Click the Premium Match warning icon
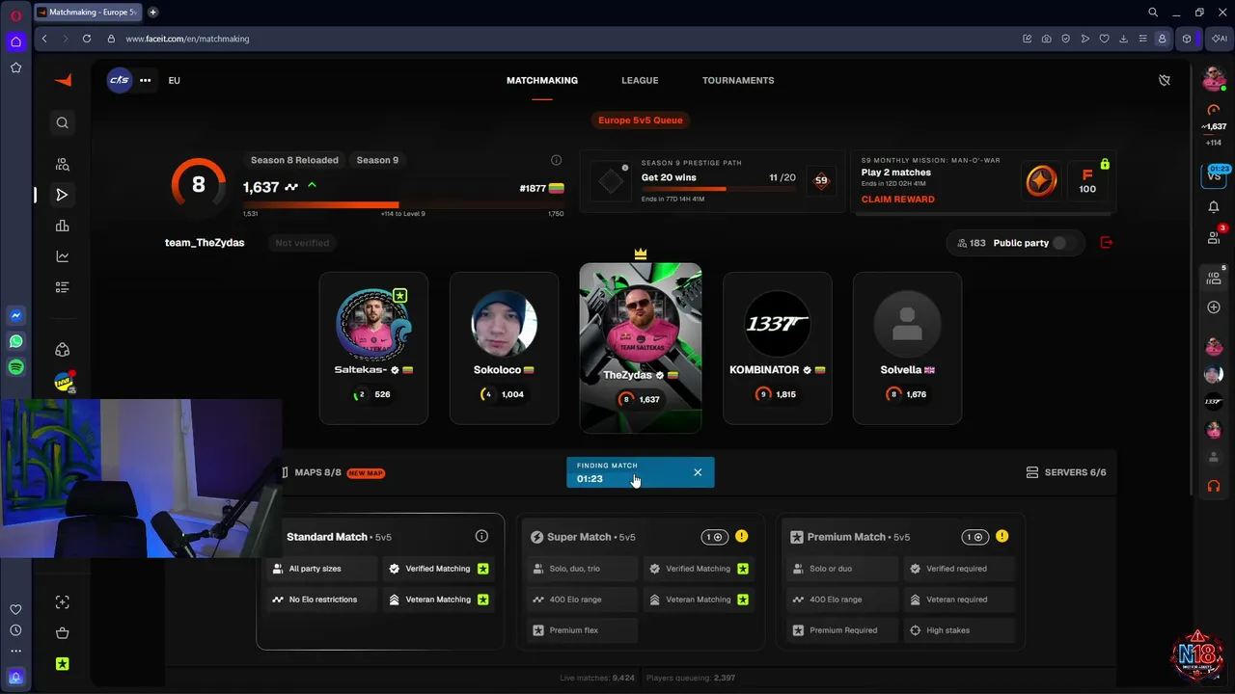Image resolution: width=1235 pixels, height=694 pixels. tap(1002, 537)
